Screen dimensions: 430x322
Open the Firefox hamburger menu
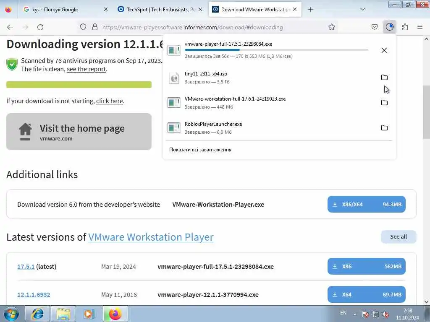point(420,27)
